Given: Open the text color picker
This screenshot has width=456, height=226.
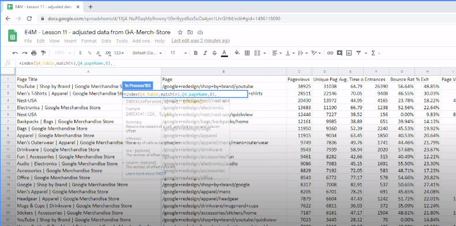Looking at the screenshot, I should pyautogui.click(x=224, y=53).
